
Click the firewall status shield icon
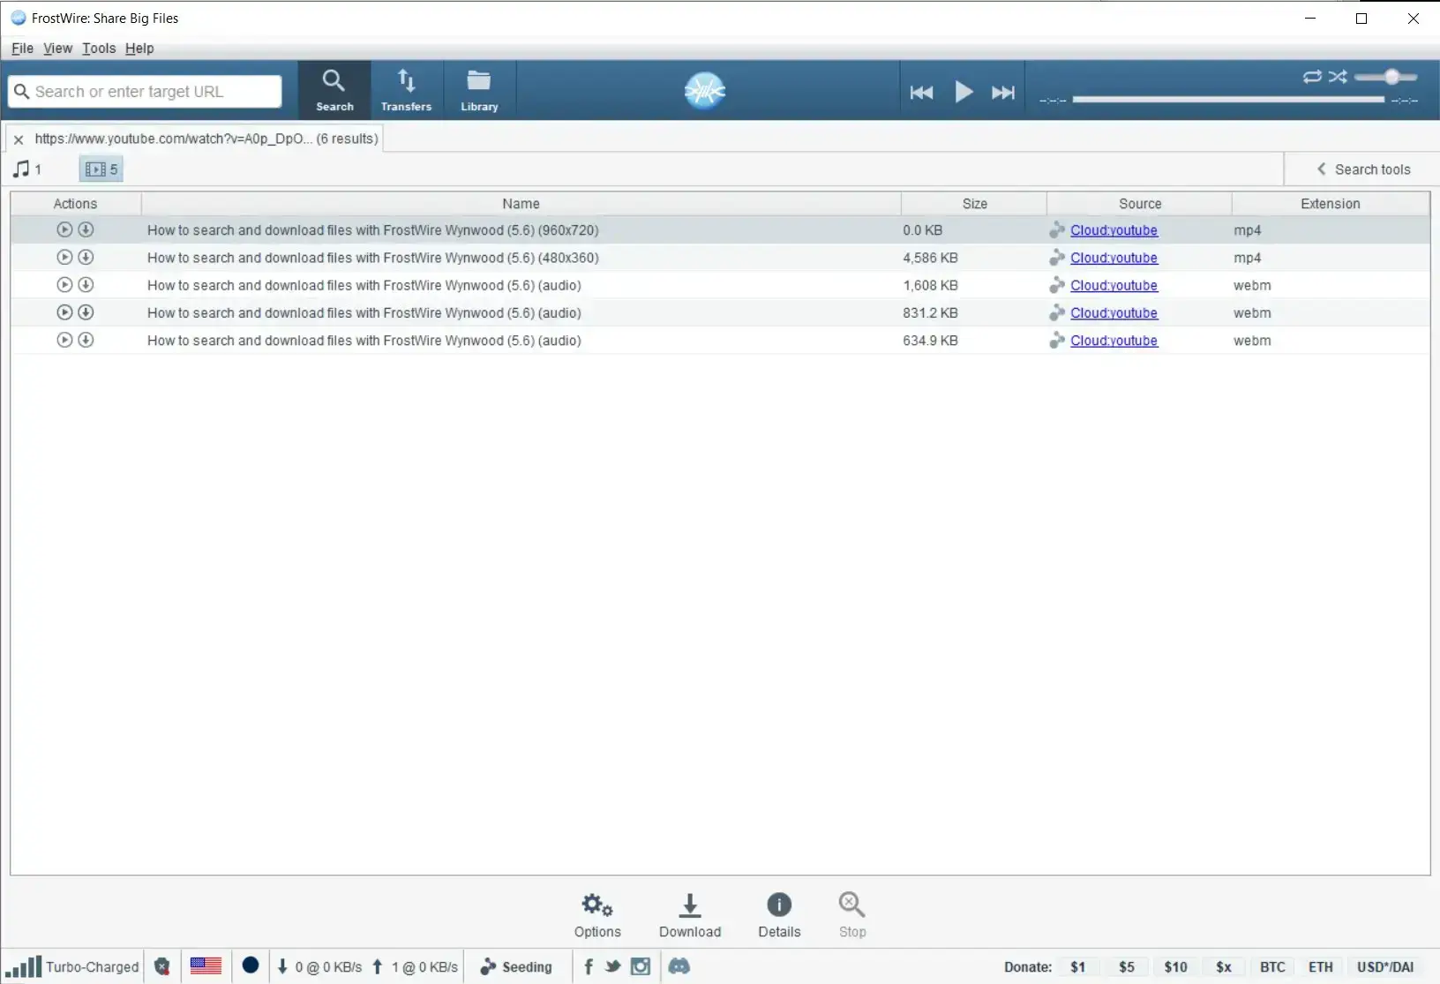click(x=162, y=966)
